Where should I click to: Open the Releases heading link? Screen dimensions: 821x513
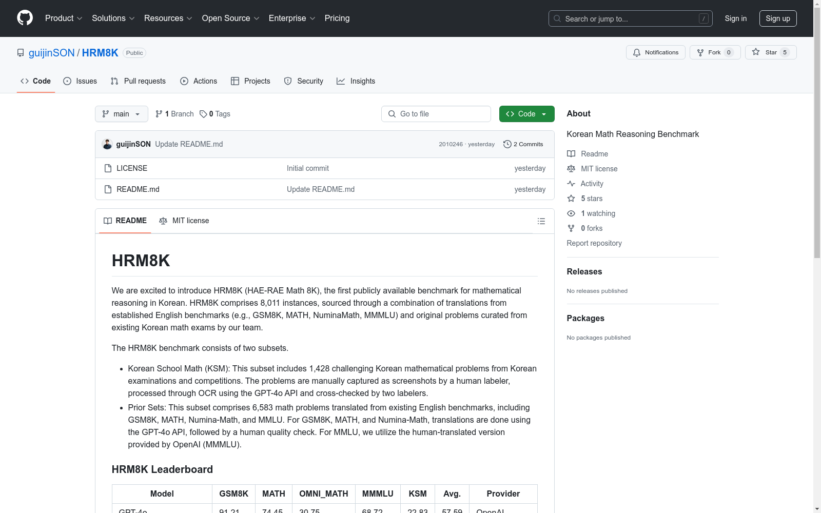584,272
